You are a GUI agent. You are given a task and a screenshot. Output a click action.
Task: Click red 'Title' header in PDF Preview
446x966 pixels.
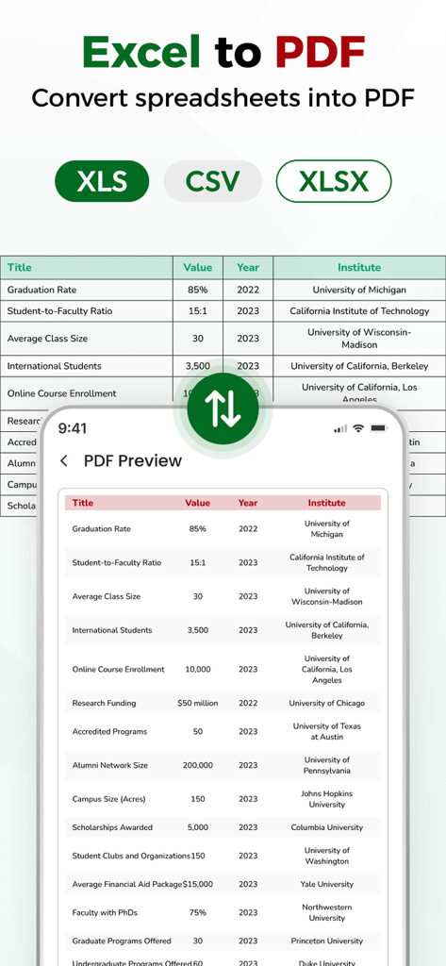(83, 503)
